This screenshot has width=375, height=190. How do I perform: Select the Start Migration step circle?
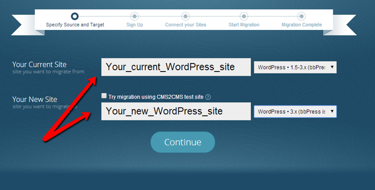coord(244,17)
